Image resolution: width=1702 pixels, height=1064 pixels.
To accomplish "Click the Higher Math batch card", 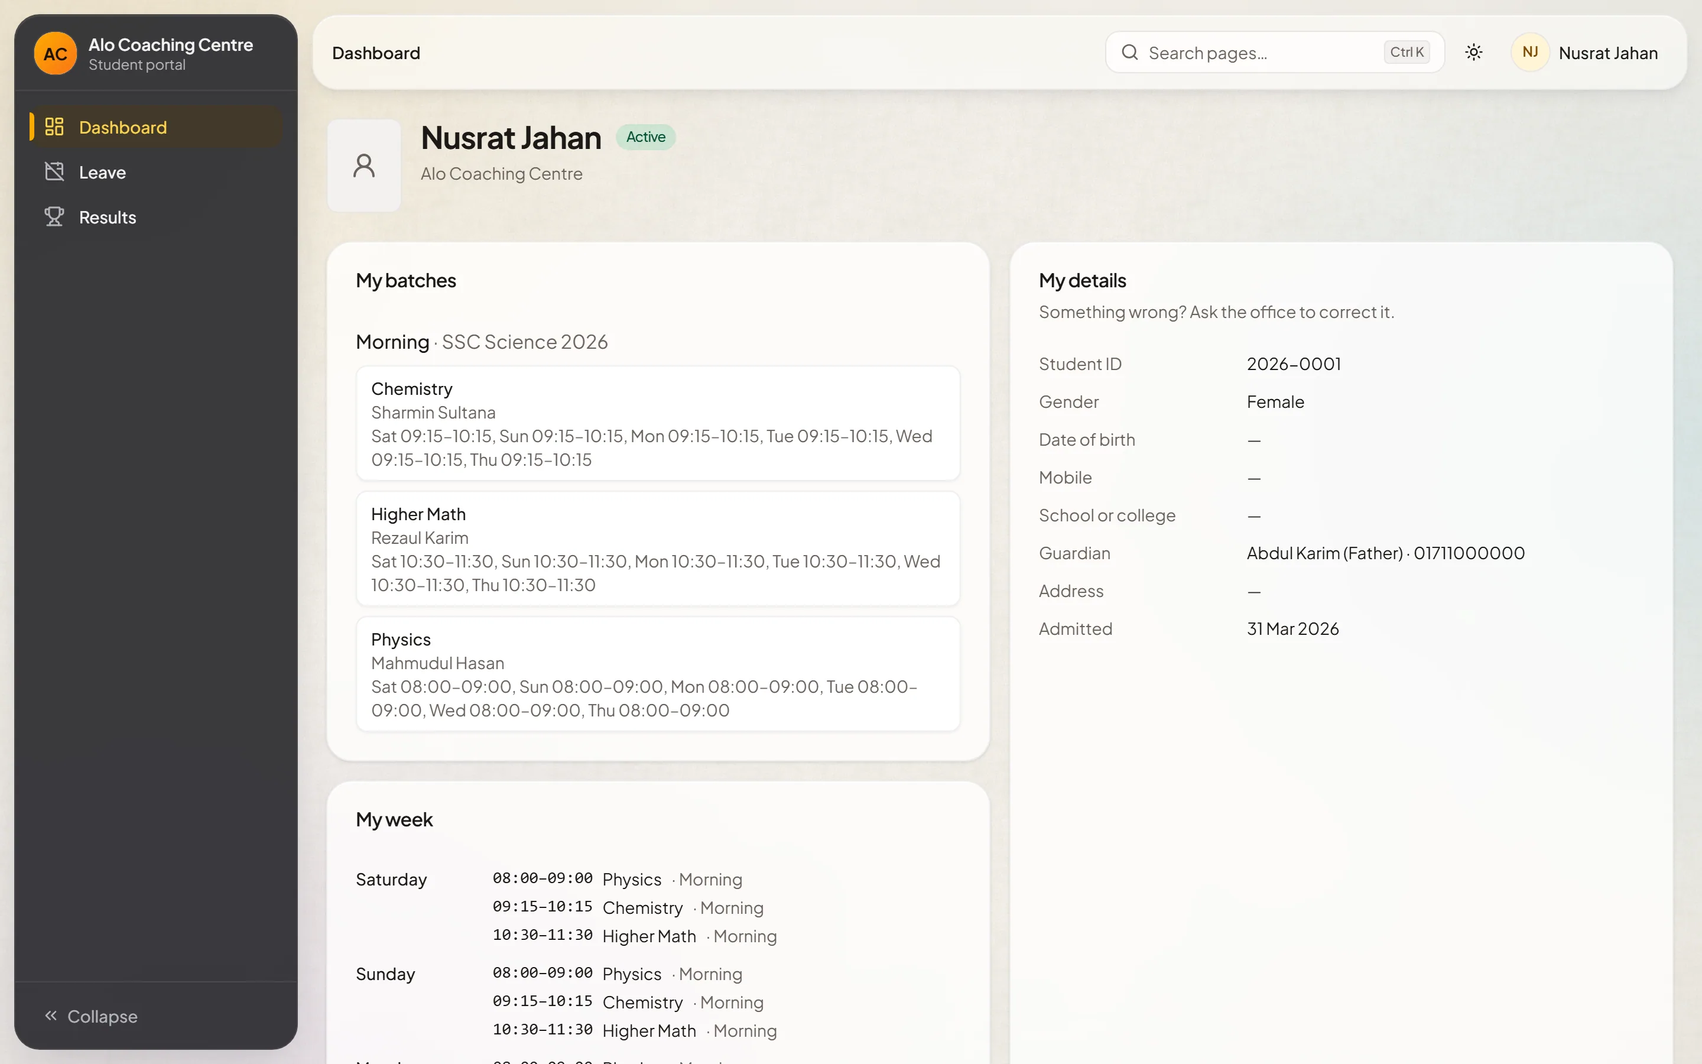I will [658, 548].
